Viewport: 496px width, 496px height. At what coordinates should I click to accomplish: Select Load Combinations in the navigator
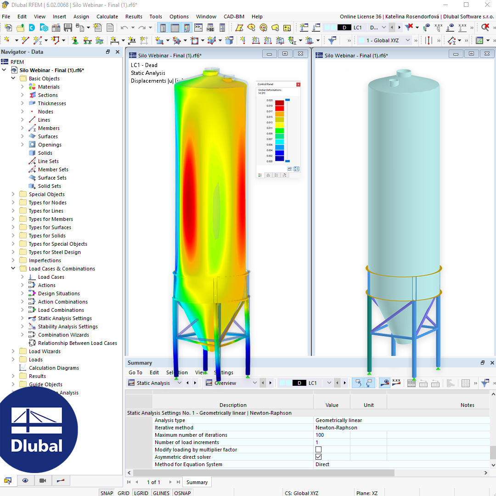pos(61,310)
